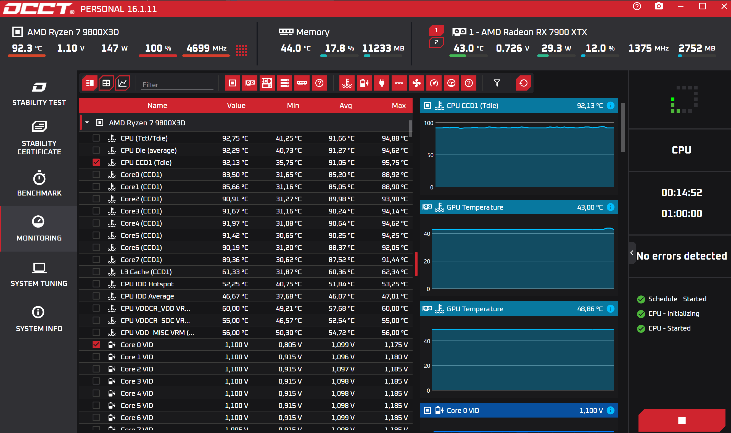Click the CPU IOD Average row name
The width and height of the screenshot is (731, 433).
pyautogui.click(x=147, y=296)
